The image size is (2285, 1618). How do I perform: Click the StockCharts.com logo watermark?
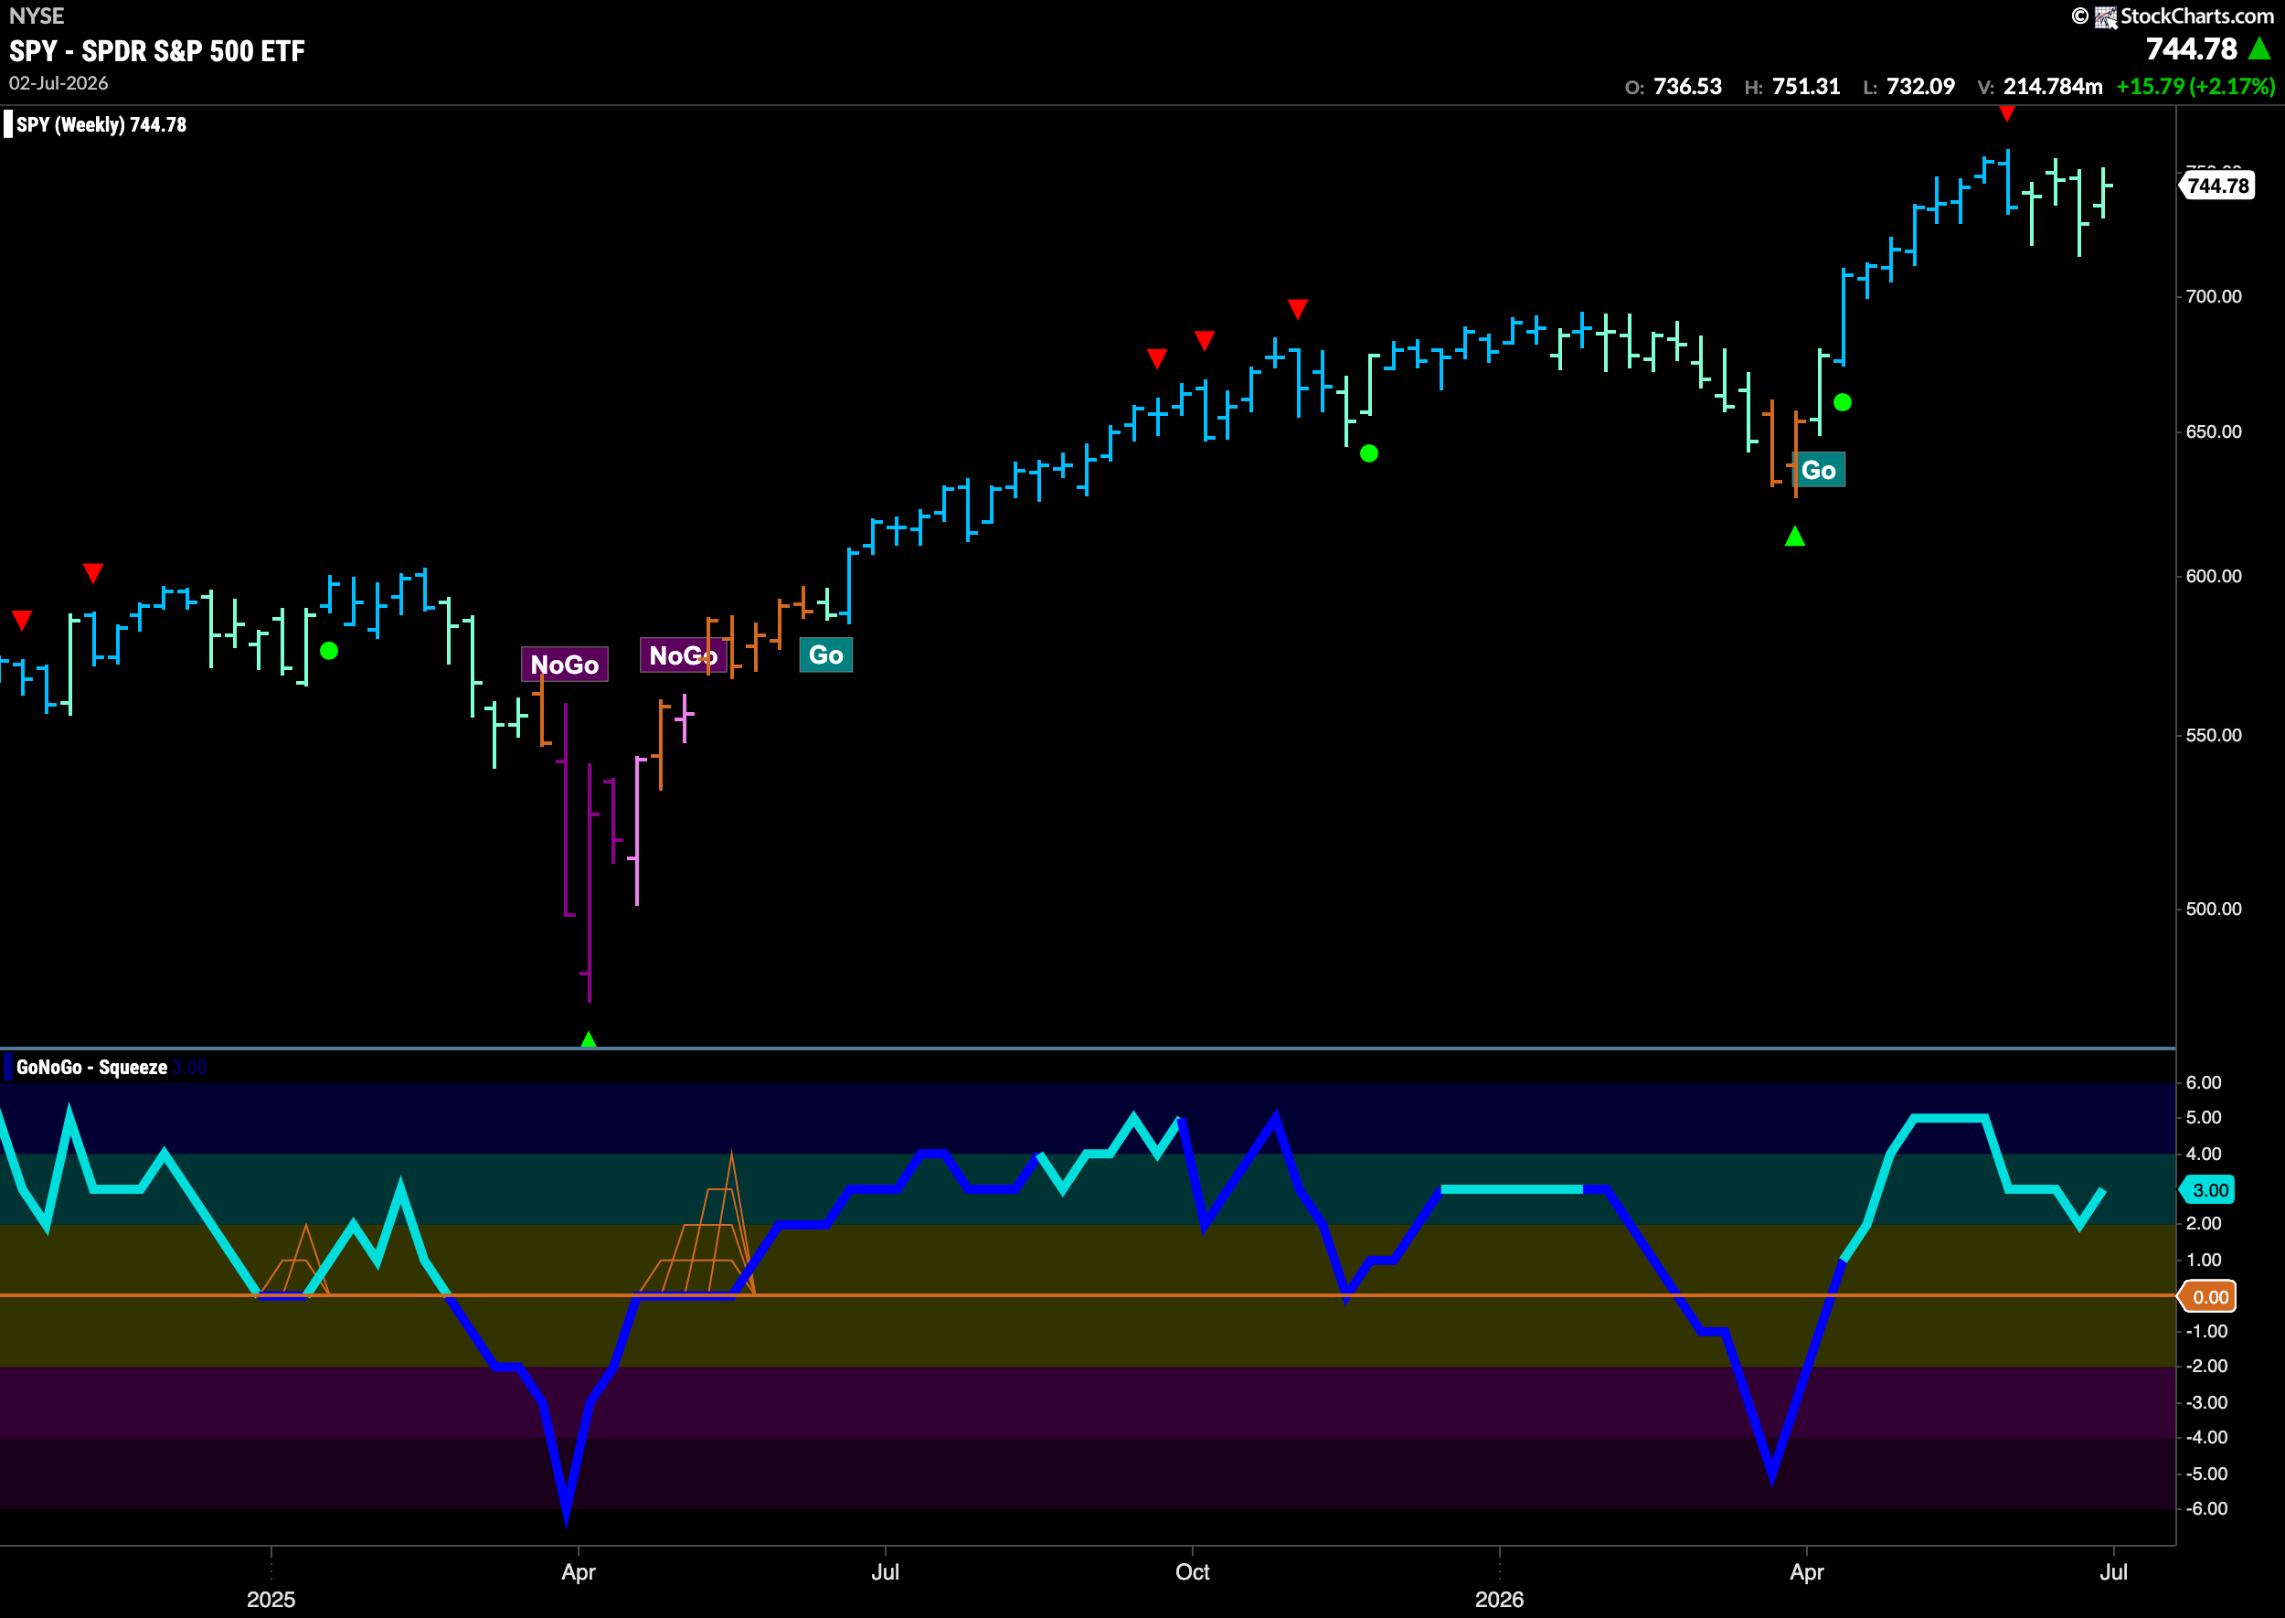2173,16
